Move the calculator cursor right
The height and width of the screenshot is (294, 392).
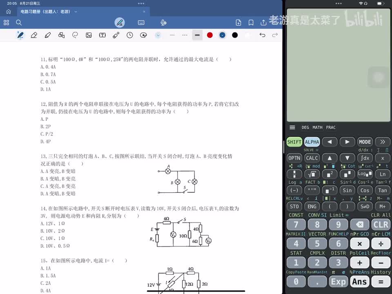pyautogui.click(x=347, y=142)
